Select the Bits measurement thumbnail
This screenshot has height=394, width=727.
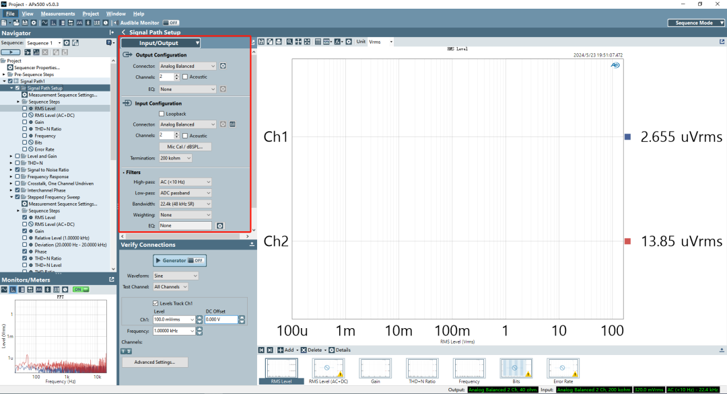pyautogui.click(x=516, y=368)
